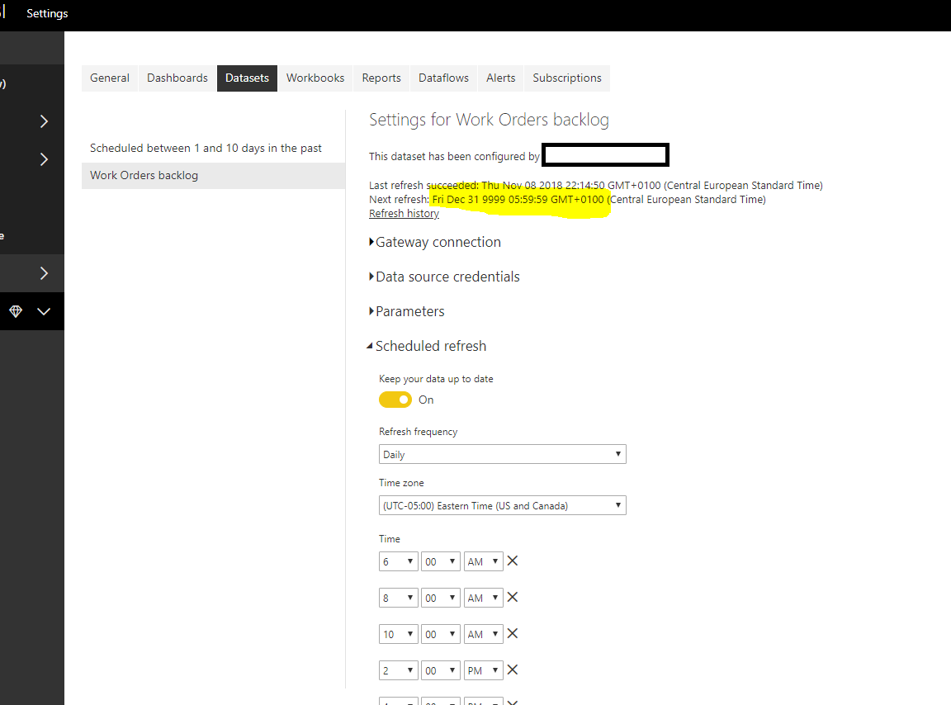Screen dimensions: 951x705
Task: Open AM/PM dropdown in the 8 o'clock row
Action: click(x=484, y=599)
